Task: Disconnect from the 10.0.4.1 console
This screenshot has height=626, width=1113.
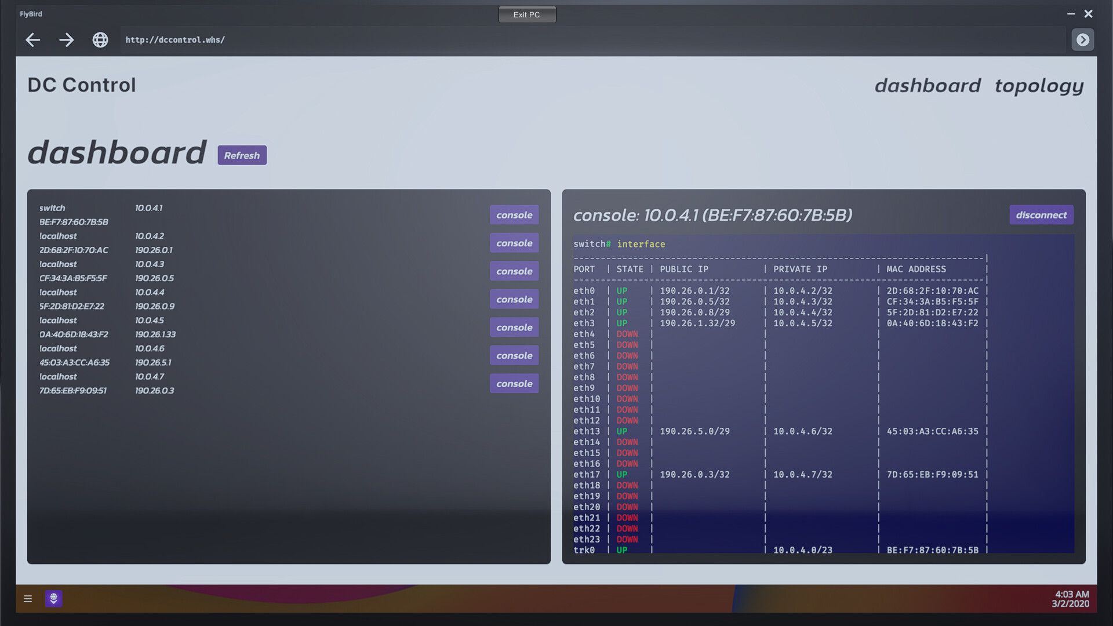Action: 1041,214
